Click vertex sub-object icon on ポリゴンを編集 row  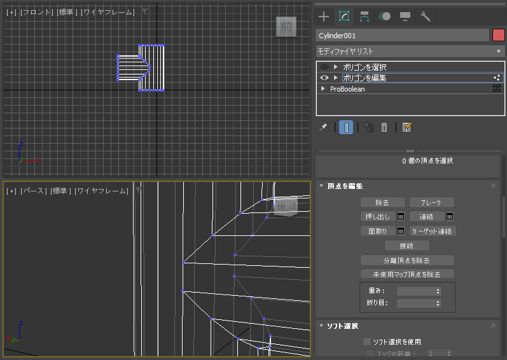497,78
